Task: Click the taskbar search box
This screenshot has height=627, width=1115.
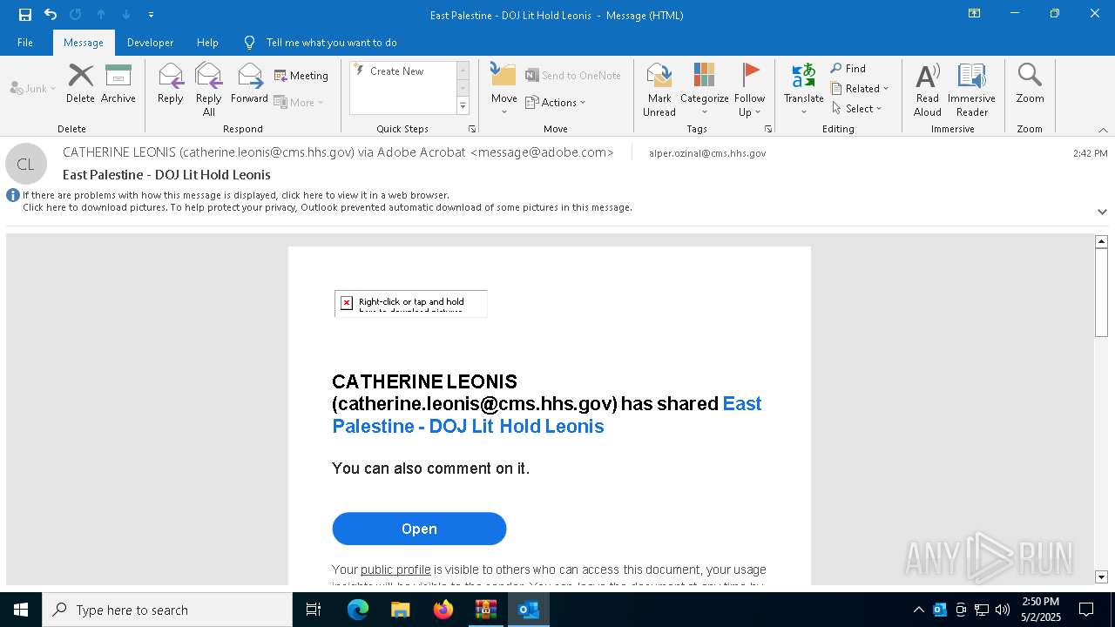Action: [167, 610]
